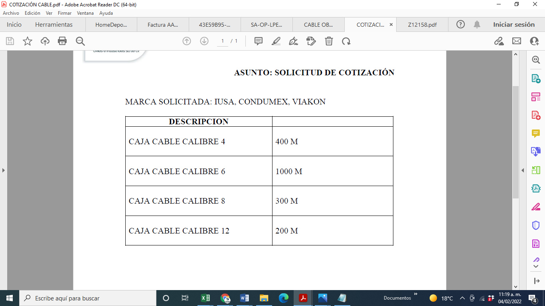
Task: Open the Edición menu
Action: [32, 13]
